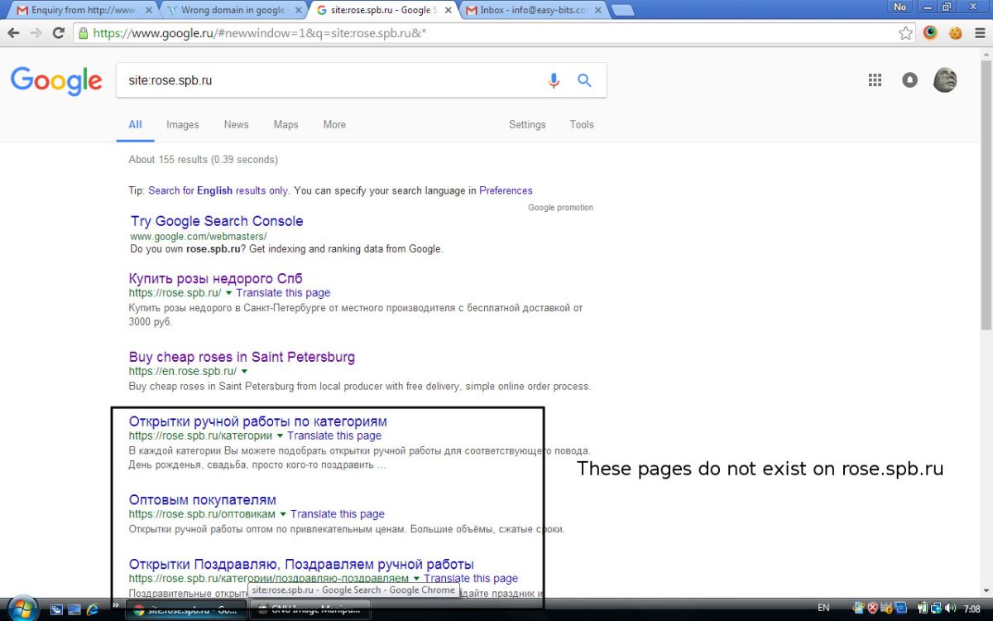Open the Google apps grid
The width and height of the screenshot is (993, 621).
pos(875,80)
